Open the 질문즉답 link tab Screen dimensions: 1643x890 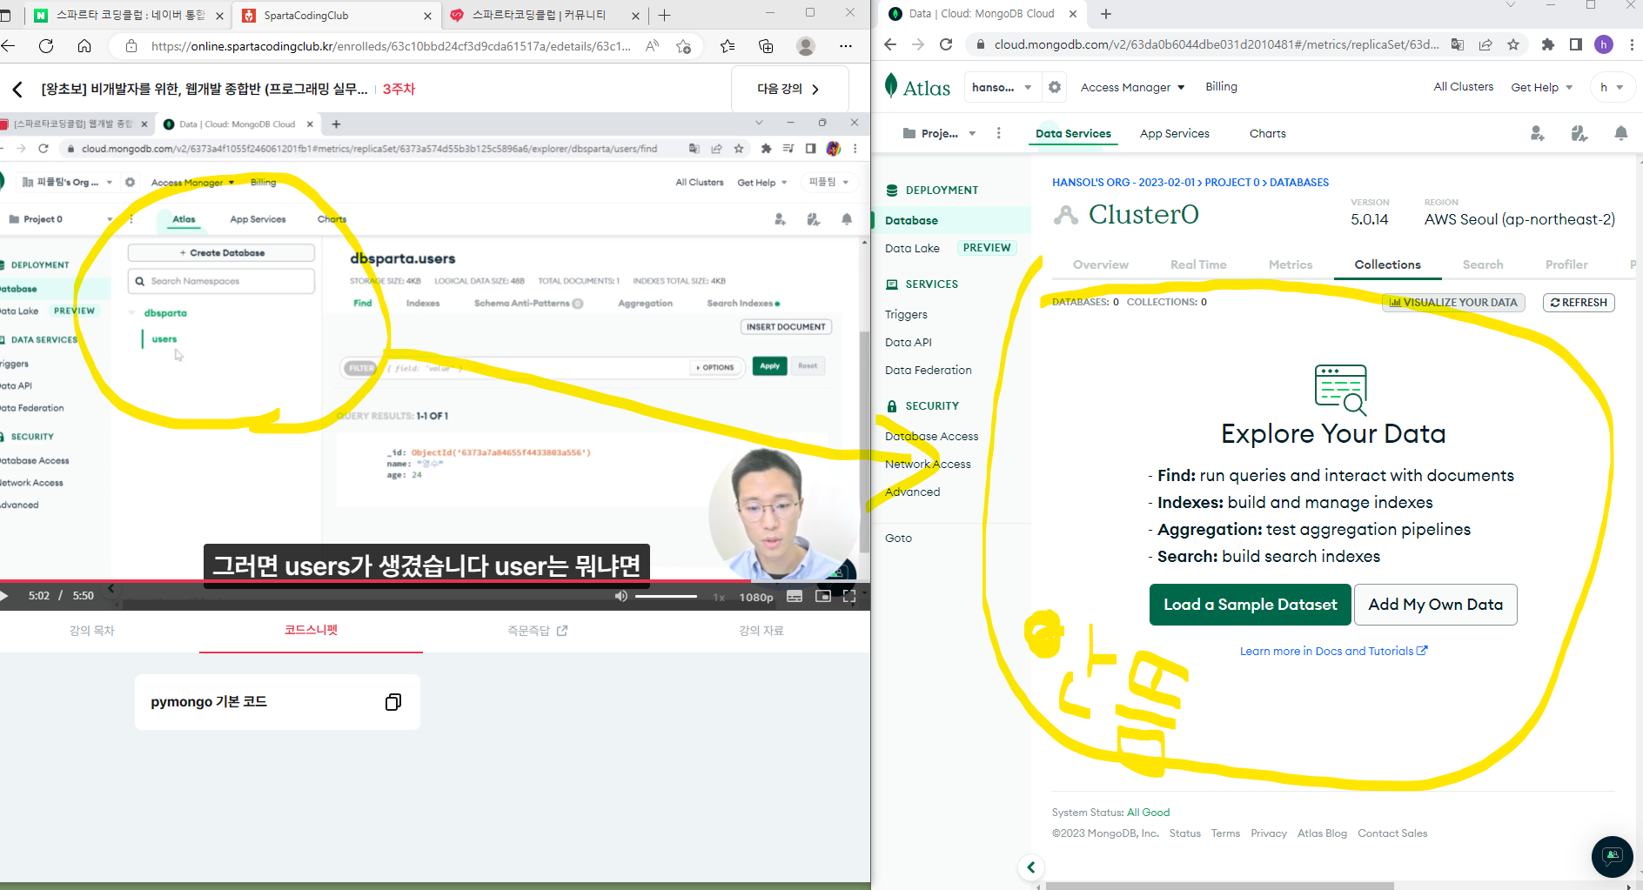point(537,631)
